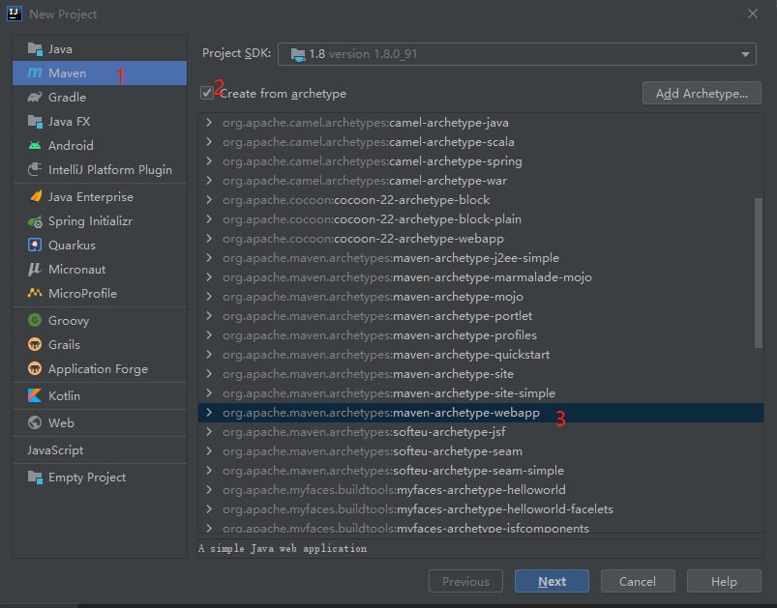Click the SDK folder icon in Project SDK field
This screenshot has width=777, height=608.
(x=298, y=54)
